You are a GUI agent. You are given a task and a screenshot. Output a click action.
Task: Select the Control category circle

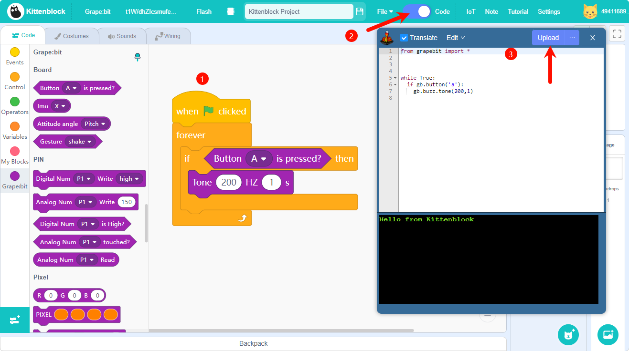click(15, 77)
